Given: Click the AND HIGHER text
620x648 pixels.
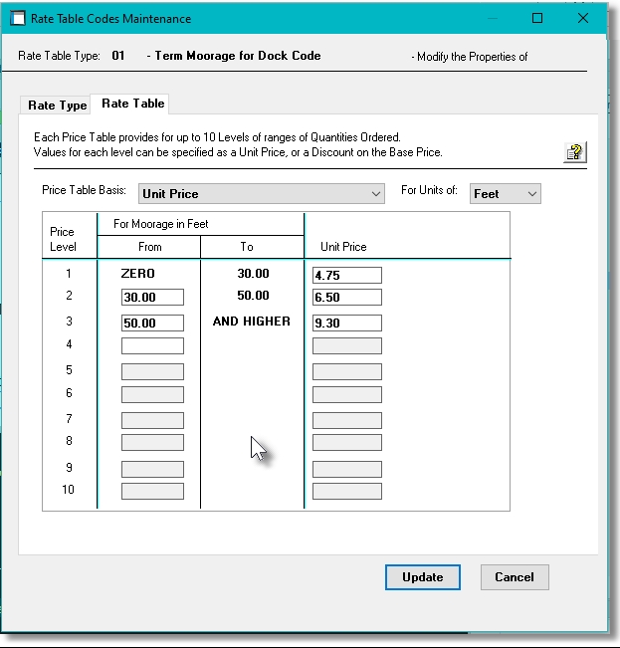Looking at the screenshot, I should coord(252,322).
